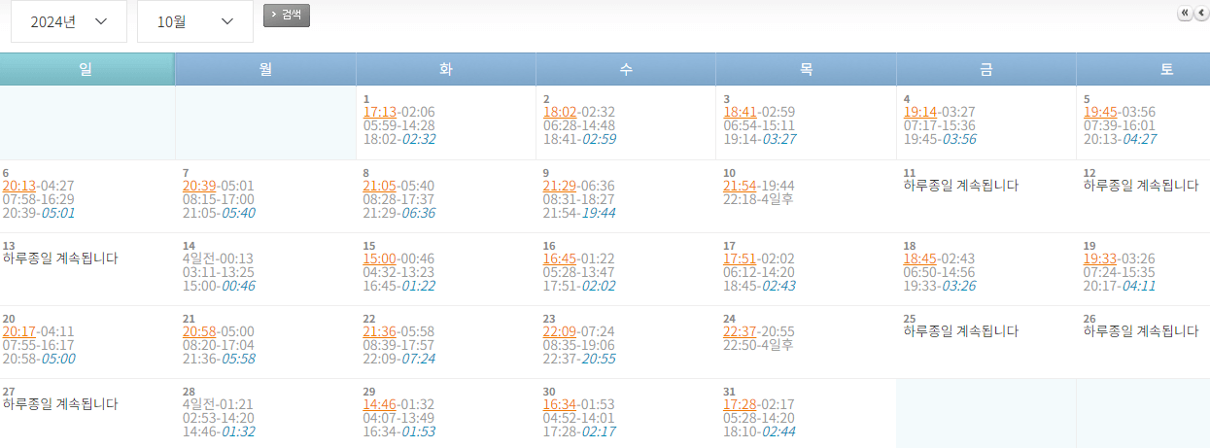Open the underlined 17:51 link on October 17

(740, 259)
